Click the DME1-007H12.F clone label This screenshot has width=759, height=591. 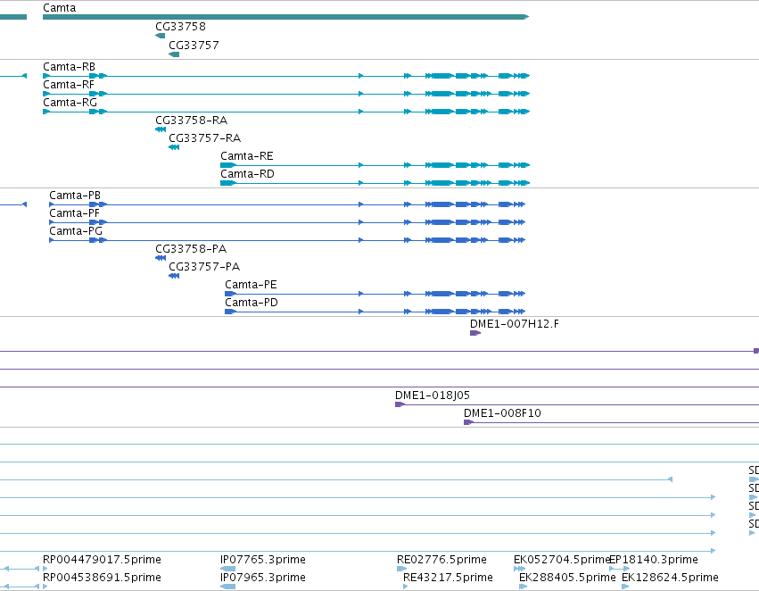(x=514, y=323)
